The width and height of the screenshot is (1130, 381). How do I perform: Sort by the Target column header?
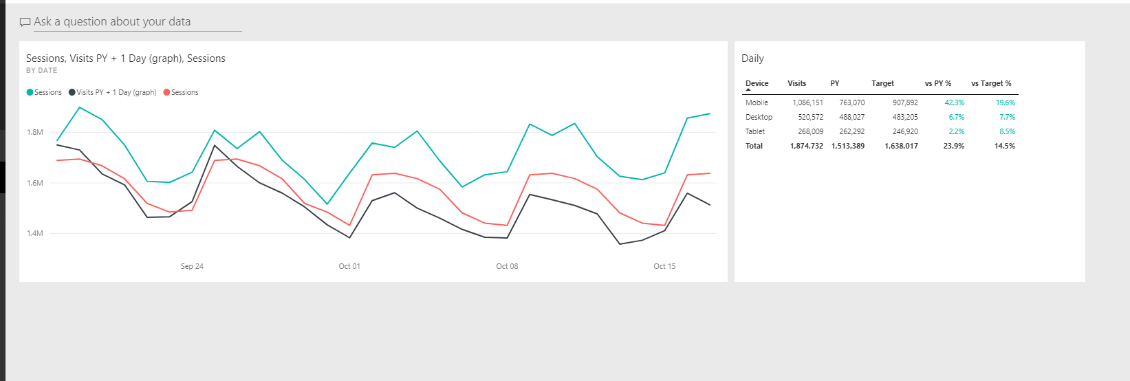point(882,83)
